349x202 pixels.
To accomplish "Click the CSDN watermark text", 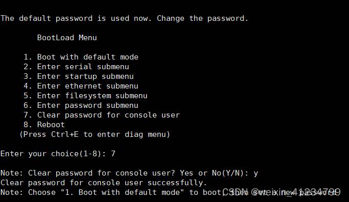I will pyautogui.click(x=282, y=192).
